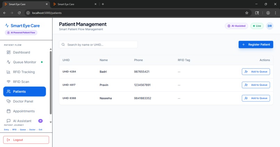
Task: Open the RFID Scan page
Action: pyautogui.click(x=25, y=82)
